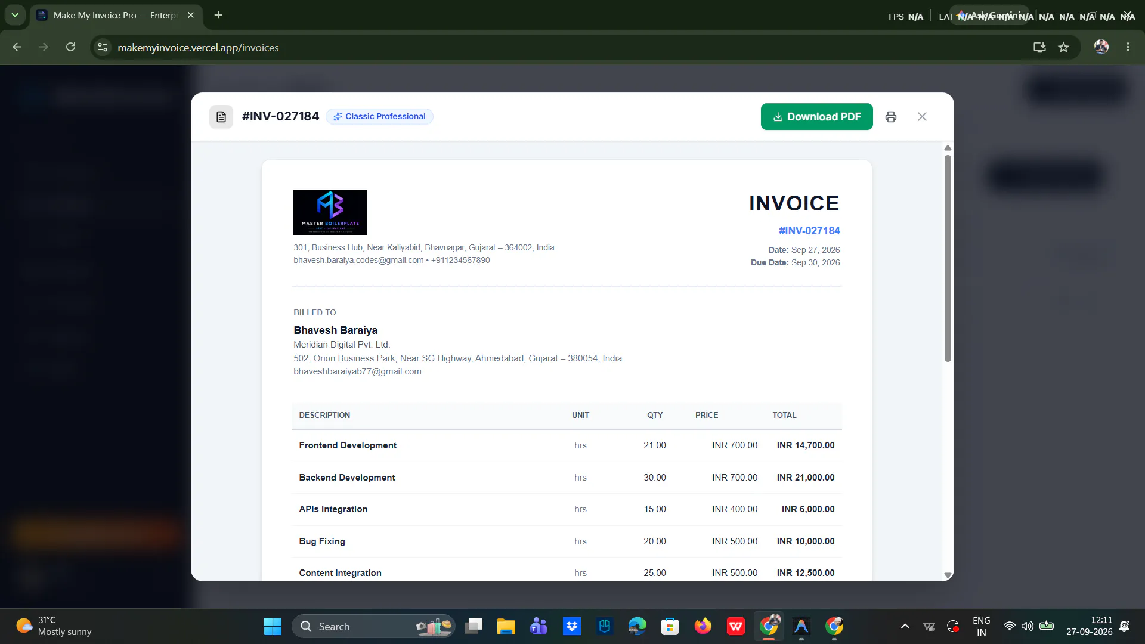1145x644 pixels.
Task: Open site information icon in address bar
Action: (103, 47)
